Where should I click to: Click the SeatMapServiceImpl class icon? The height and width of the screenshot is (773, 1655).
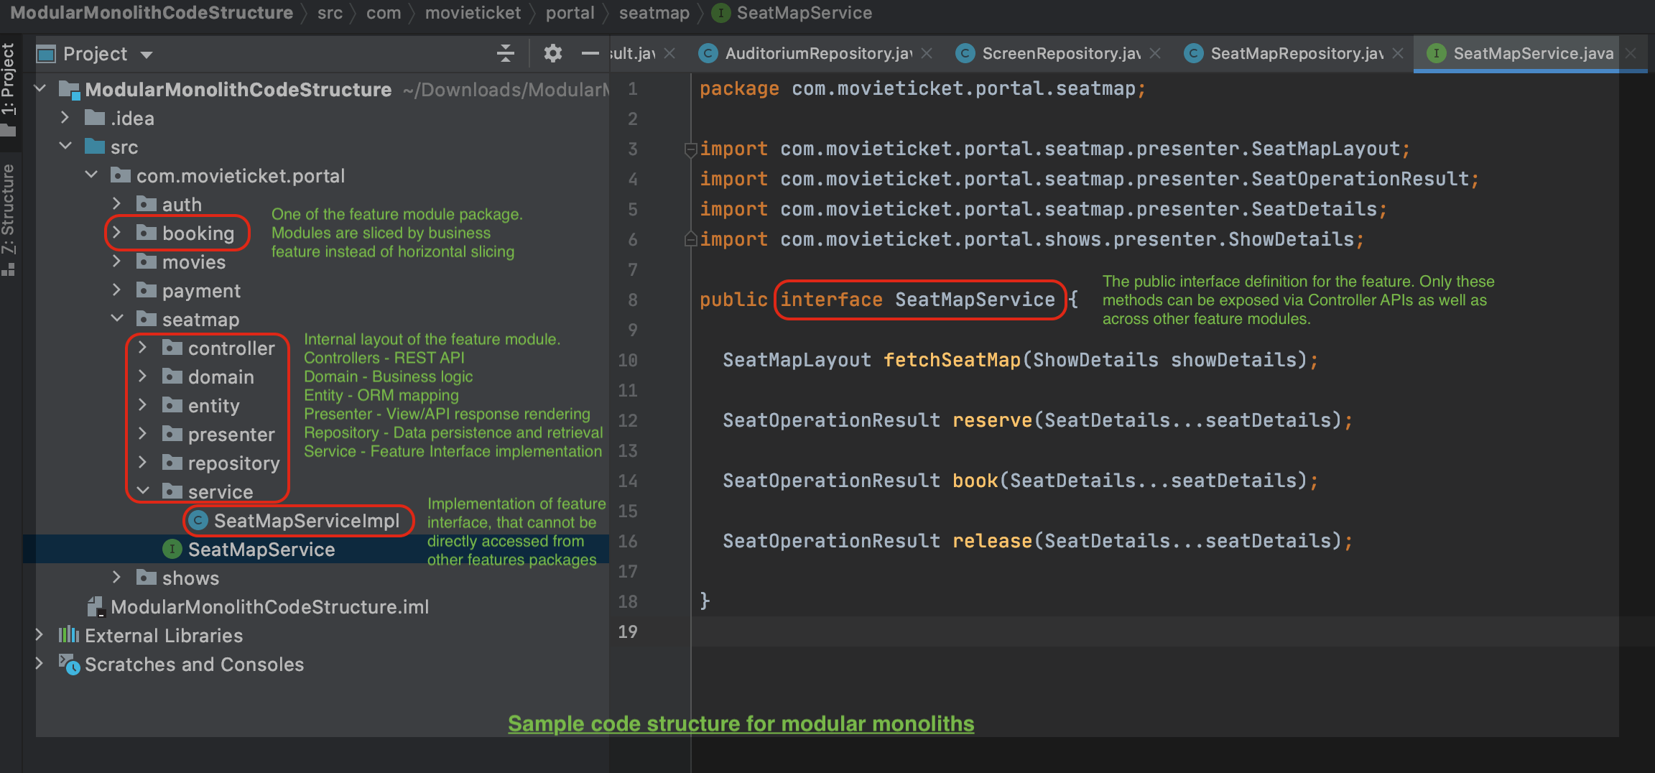(198, 521)
